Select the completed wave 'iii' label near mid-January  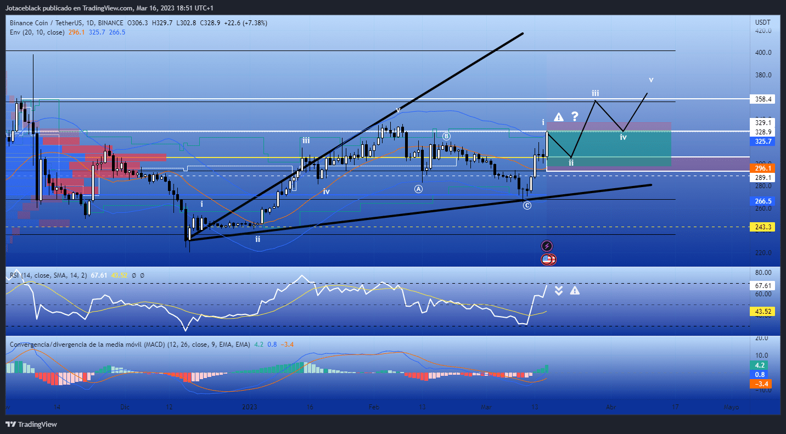coord(306,140)
